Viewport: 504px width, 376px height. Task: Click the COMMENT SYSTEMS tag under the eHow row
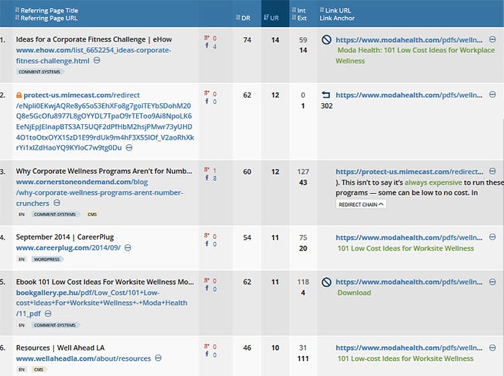click(39, 72)
